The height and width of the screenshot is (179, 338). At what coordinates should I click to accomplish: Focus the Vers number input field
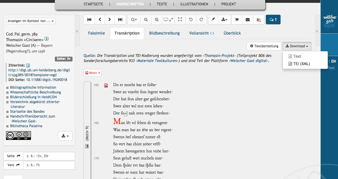[49, 165]
